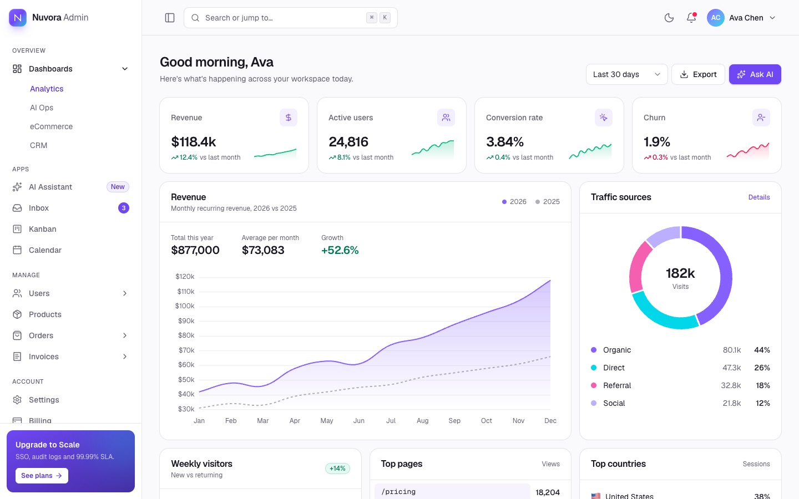The height and width of the screenshot is (499, 799).
Task: Click the Orders bag icon
Action: 17,335
